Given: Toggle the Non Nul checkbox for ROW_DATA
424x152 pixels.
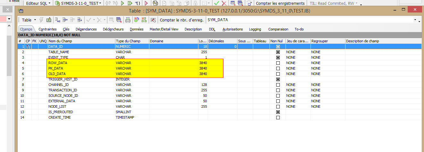Looking at the screenshot, I should 278,63.
